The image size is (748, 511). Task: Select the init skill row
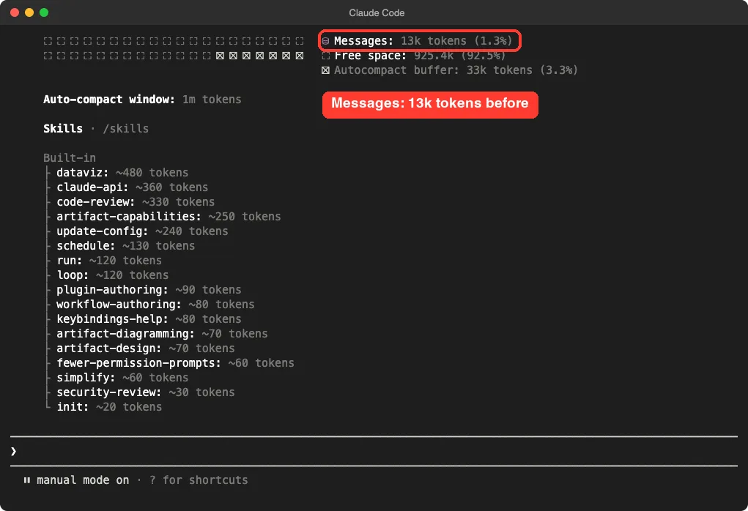[108, 407]
